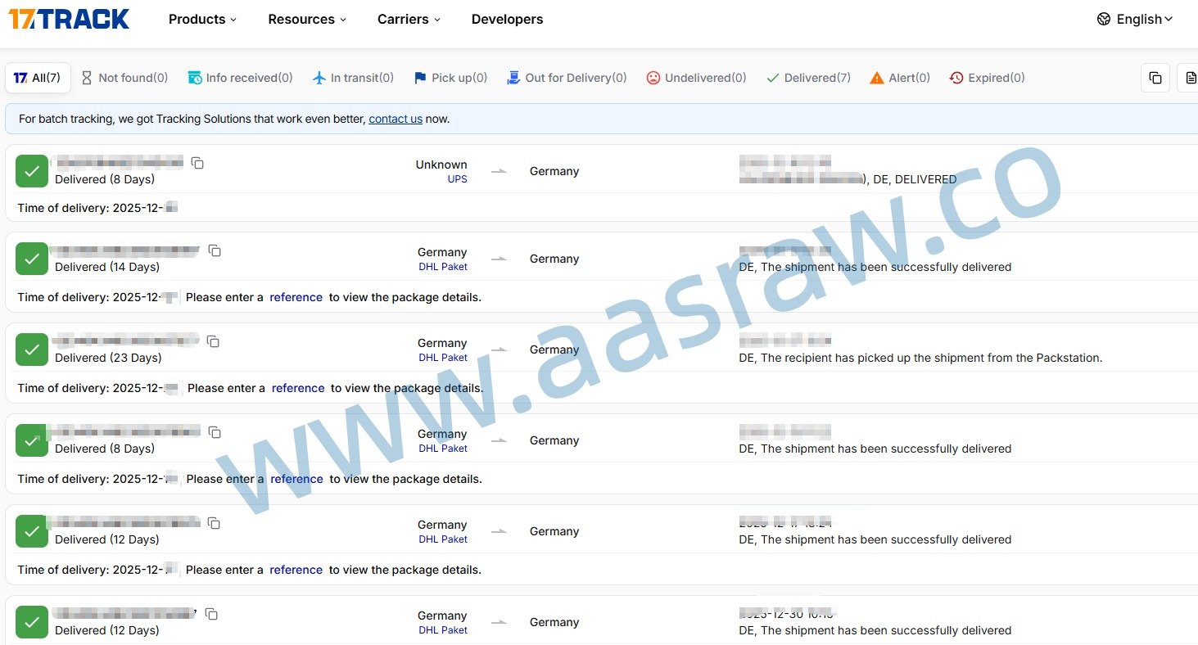
Task: Click the copy-all icon button at top right
Action: (1155, 78)
